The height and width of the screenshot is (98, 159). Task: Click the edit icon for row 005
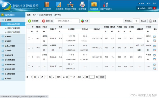pyautogui.click(x=154, y=55)
